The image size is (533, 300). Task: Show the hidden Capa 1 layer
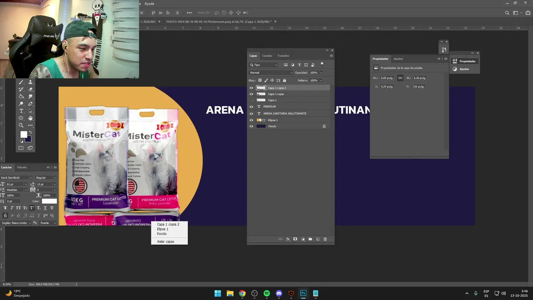251,100
